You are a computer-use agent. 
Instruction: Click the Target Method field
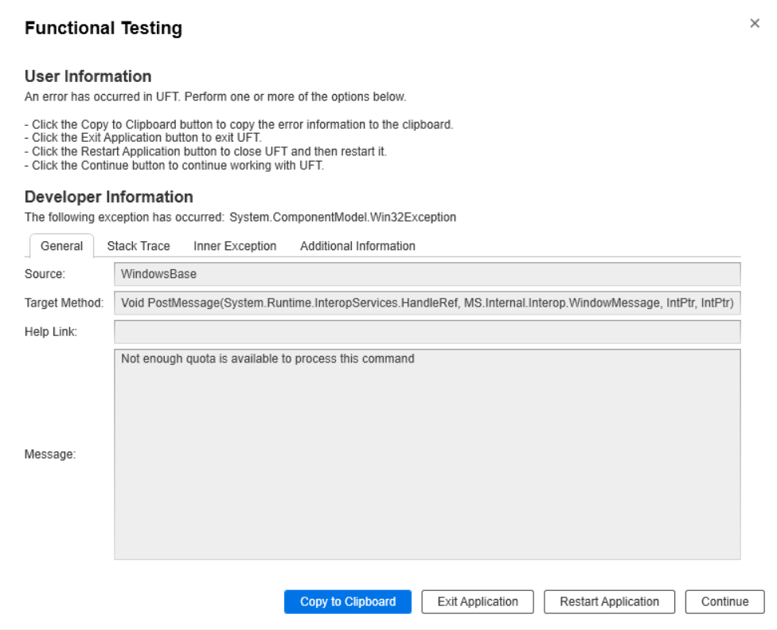tap(428, 303)
